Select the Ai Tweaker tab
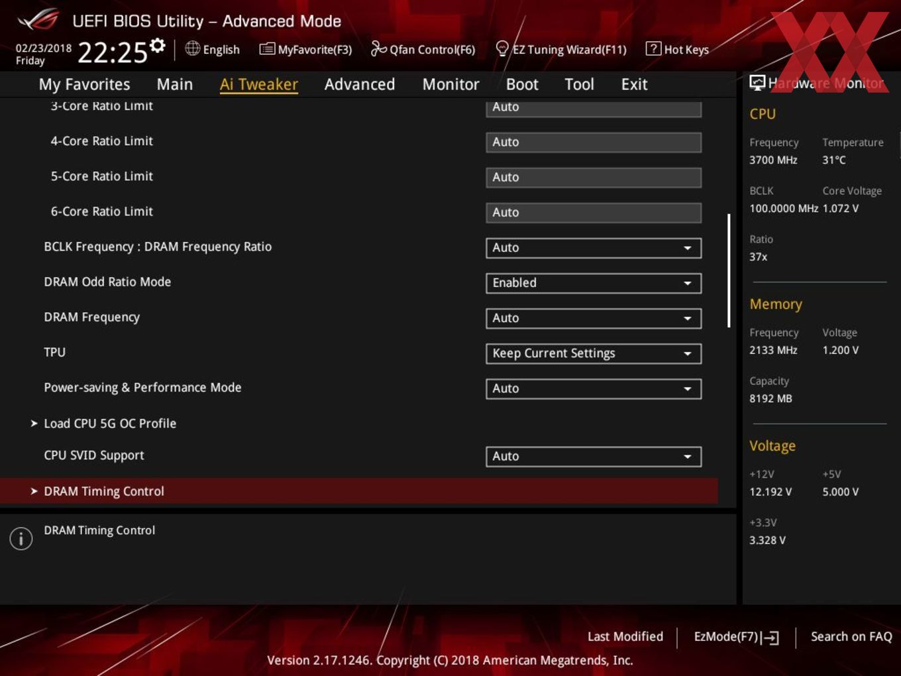 tap(259, 84)
